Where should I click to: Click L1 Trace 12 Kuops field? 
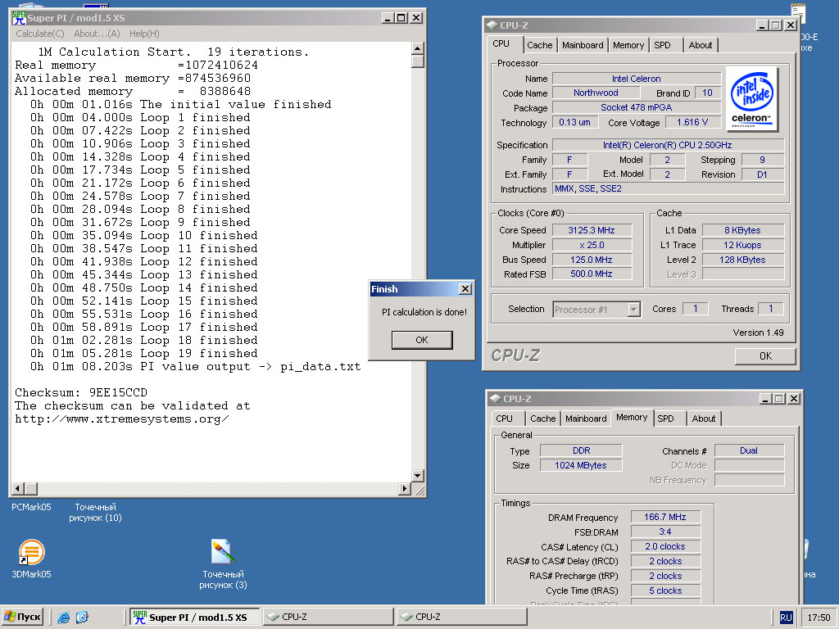742,245
